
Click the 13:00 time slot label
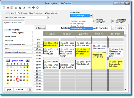[38, 58]
